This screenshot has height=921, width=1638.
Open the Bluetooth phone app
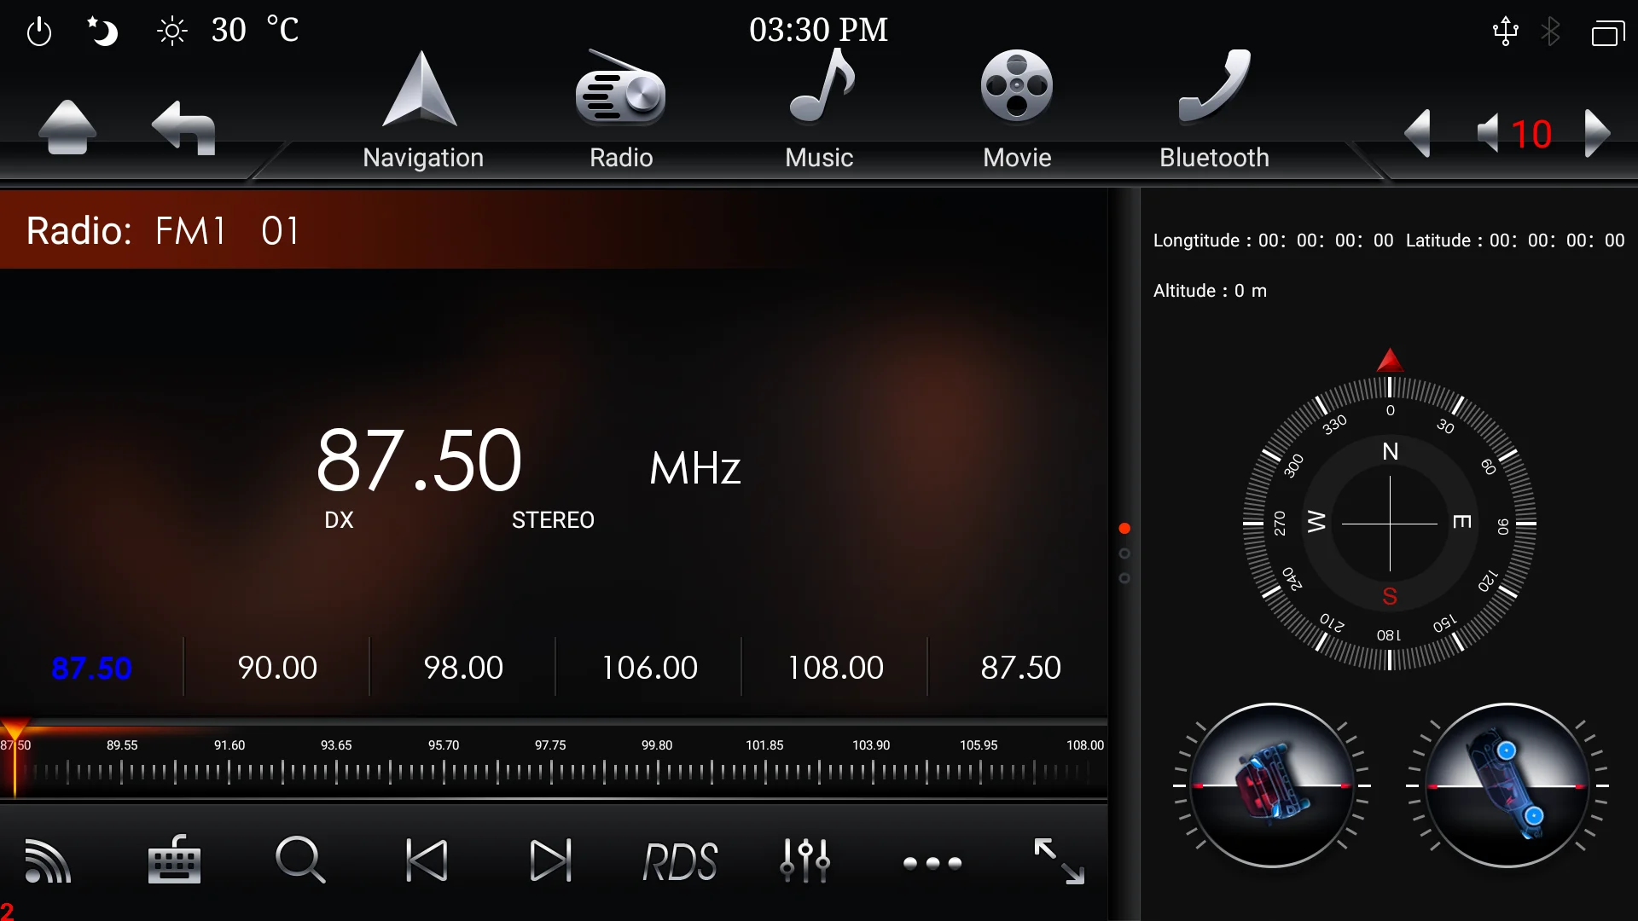point(1214,111)
